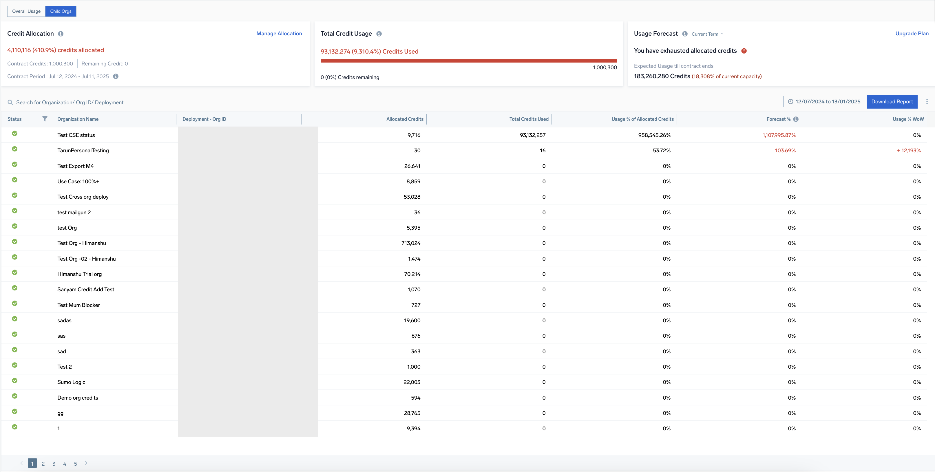Viewport: 935px width, 472px height.
Task: Go to page 2
Action: pos(43,464)
